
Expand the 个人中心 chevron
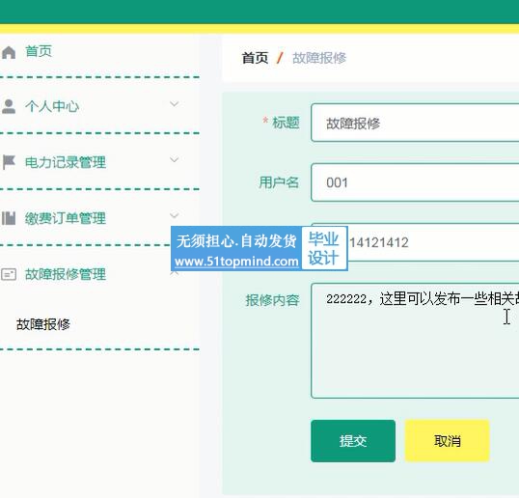174,104
